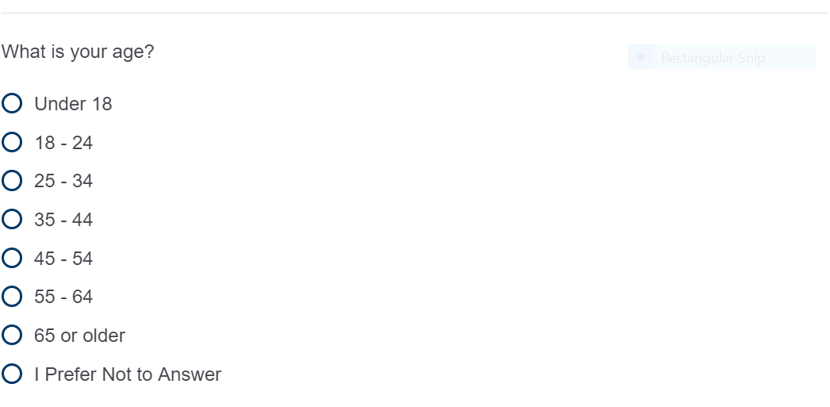Click the faded Rectangular Snip menu item

pos(713,58)
